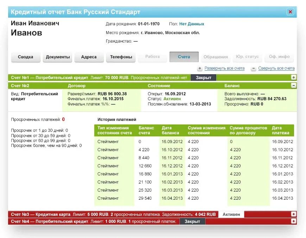Click the Сумма изменения состояния column header
This screenshot has width=306, height=238.
click(206, 130)
